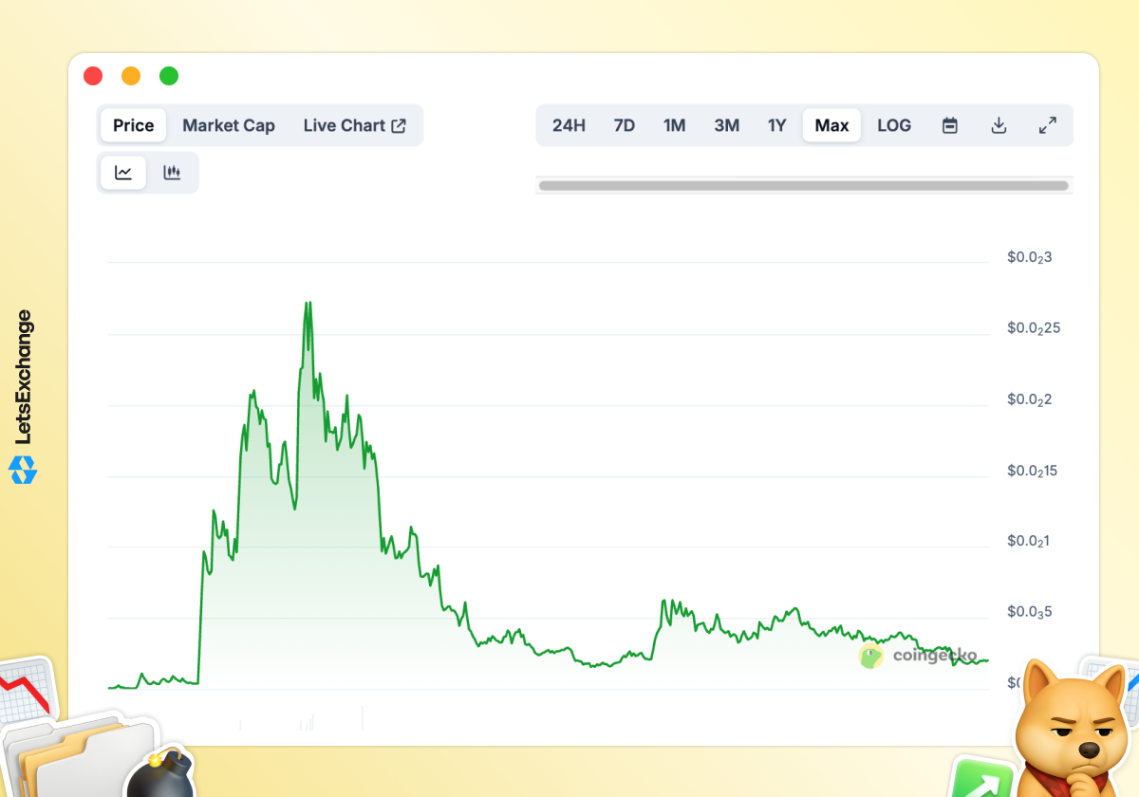Open the Live Chart link
The width and height of the screenshot is (1139, 797).
[x=355, y=125]
